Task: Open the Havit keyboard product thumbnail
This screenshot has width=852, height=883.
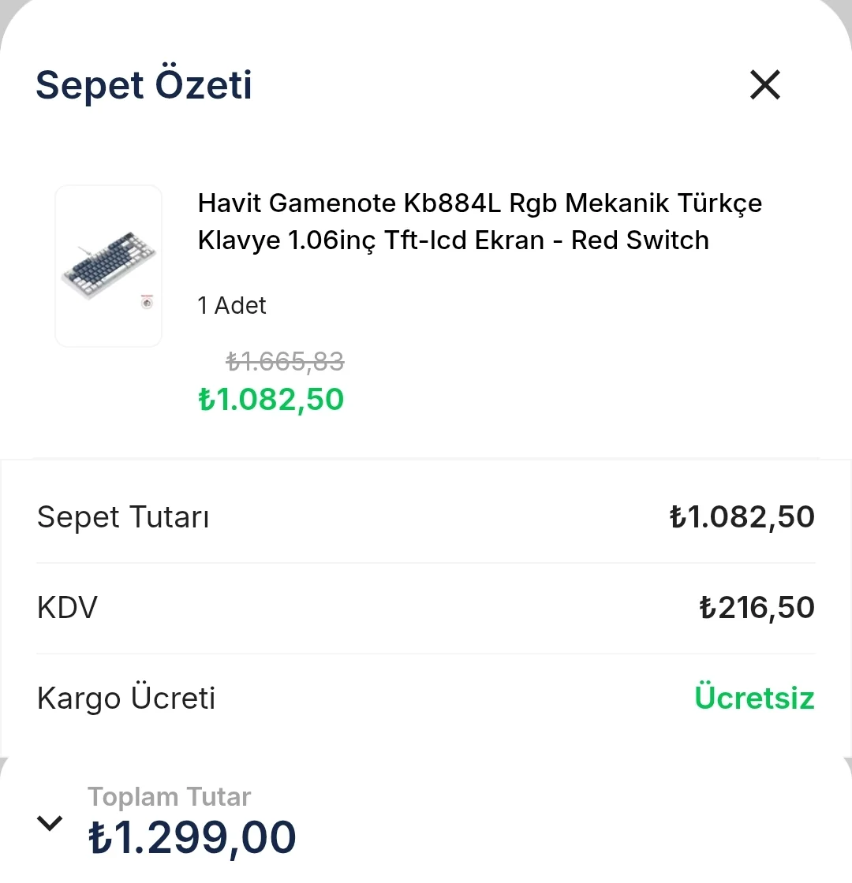Action: click(x=108, y=266)
